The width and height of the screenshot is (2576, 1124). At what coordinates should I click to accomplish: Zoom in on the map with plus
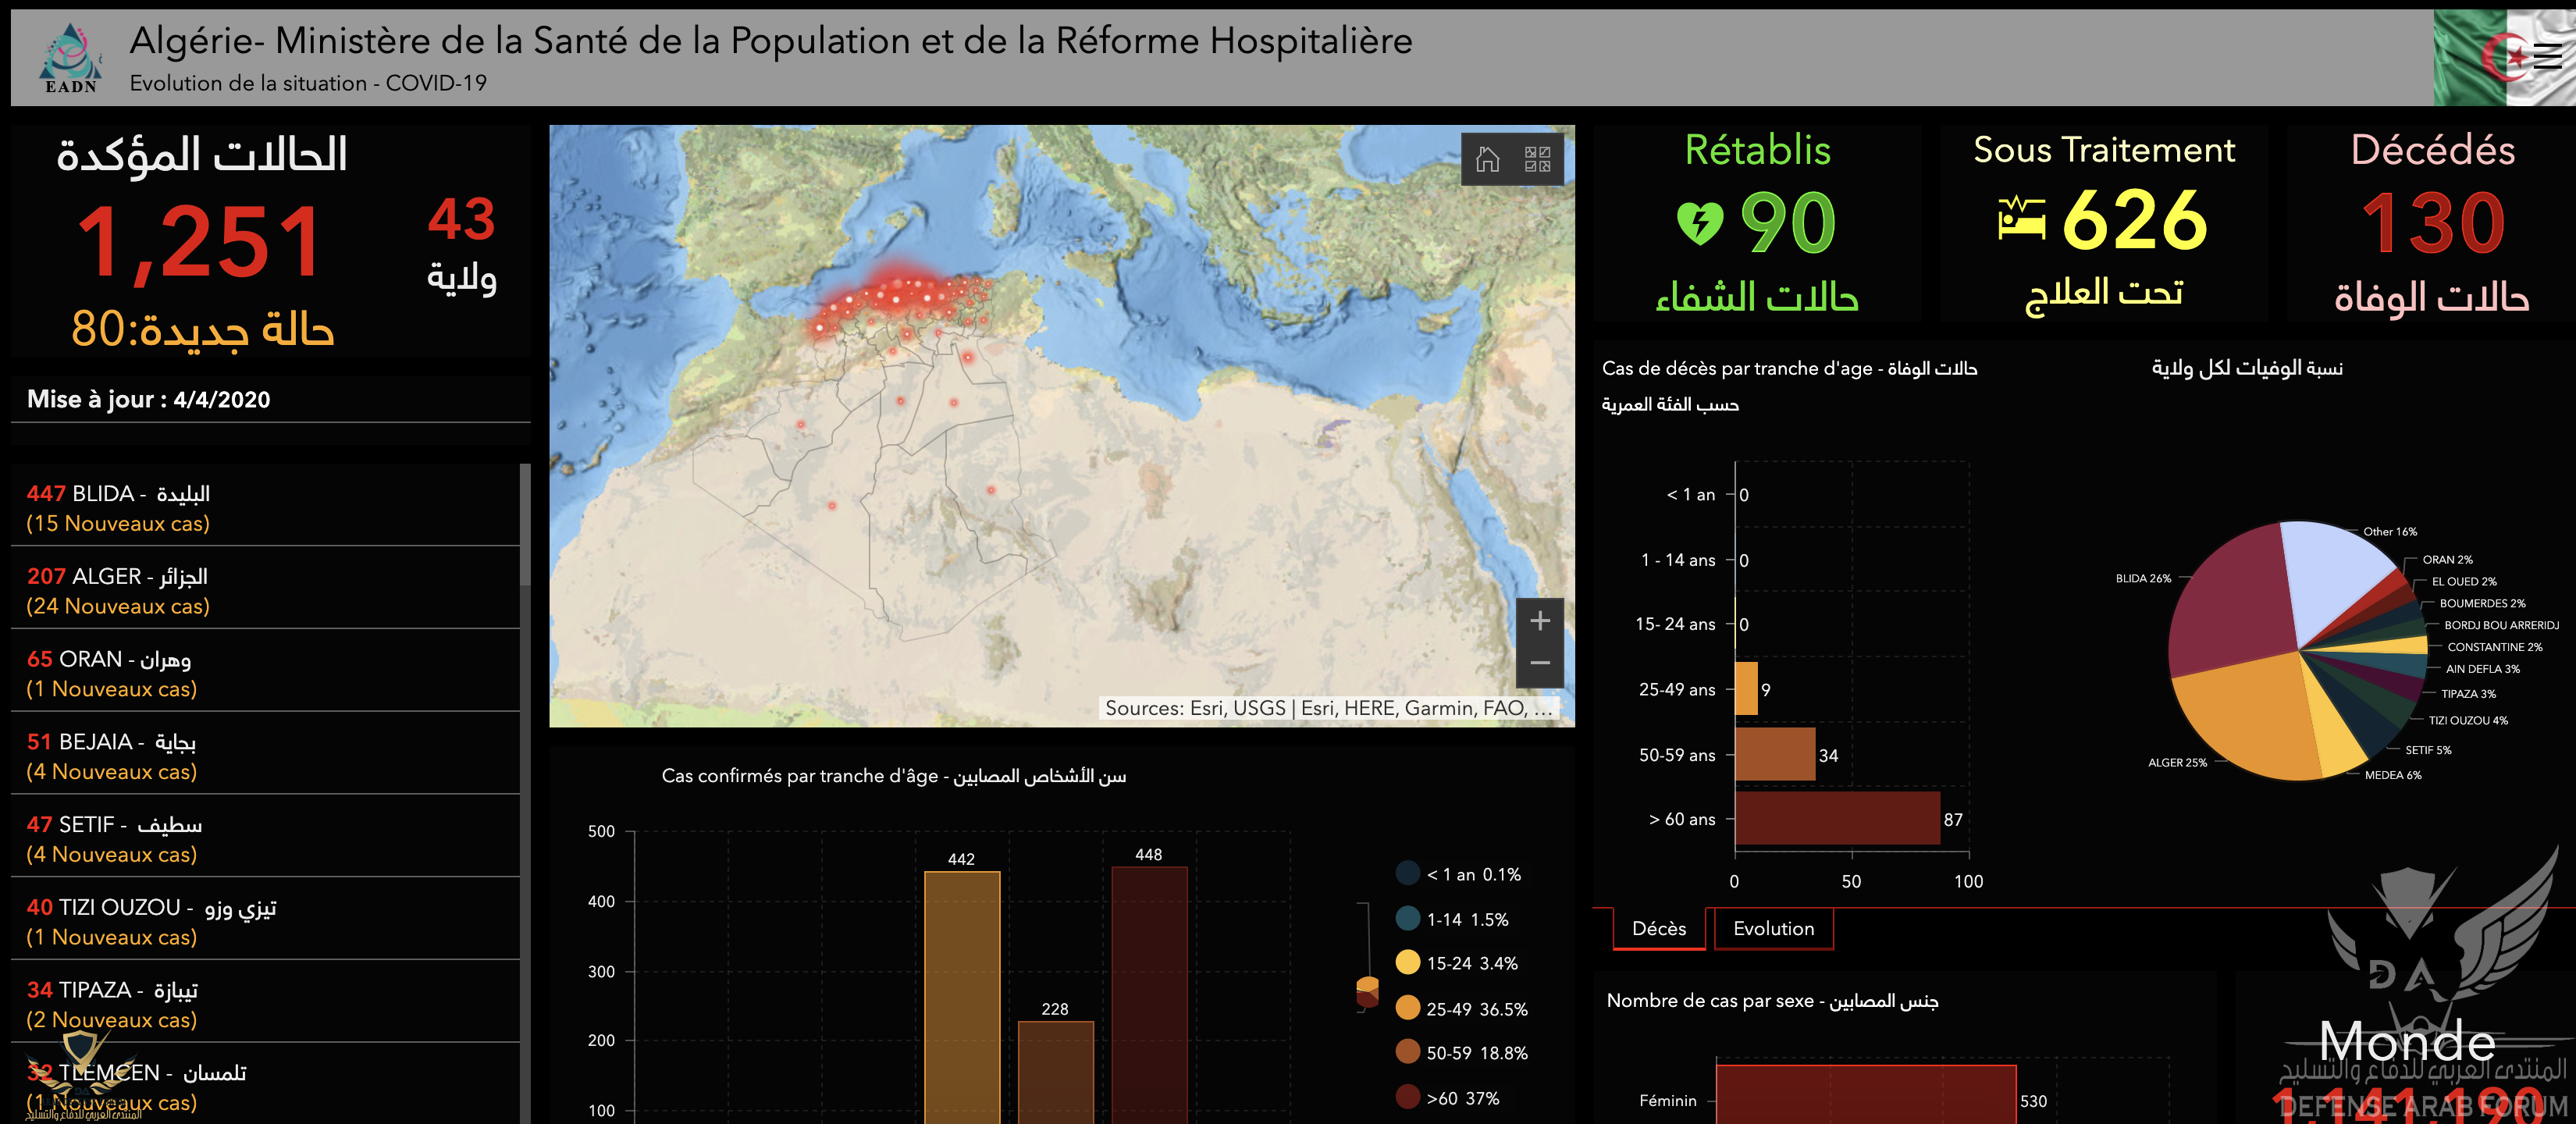click(1540, 621)
